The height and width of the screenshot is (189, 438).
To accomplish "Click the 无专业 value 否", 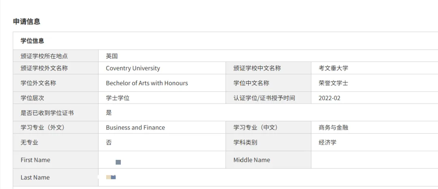I will click(109, 142).
